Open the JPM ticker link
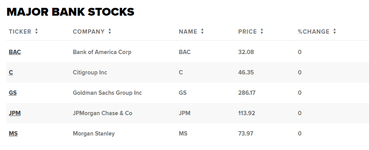 coord(15,113)
